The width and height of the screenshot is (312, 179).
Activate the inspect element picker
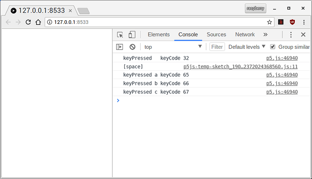tap(120, 35)
